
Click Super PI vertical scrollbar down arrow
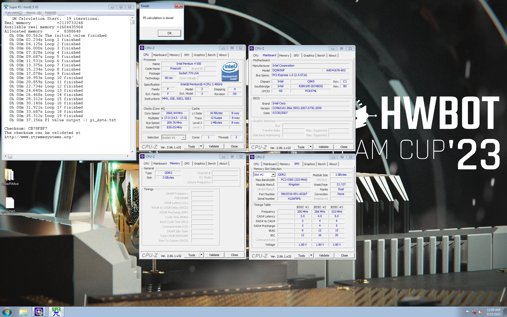(132, 152)
